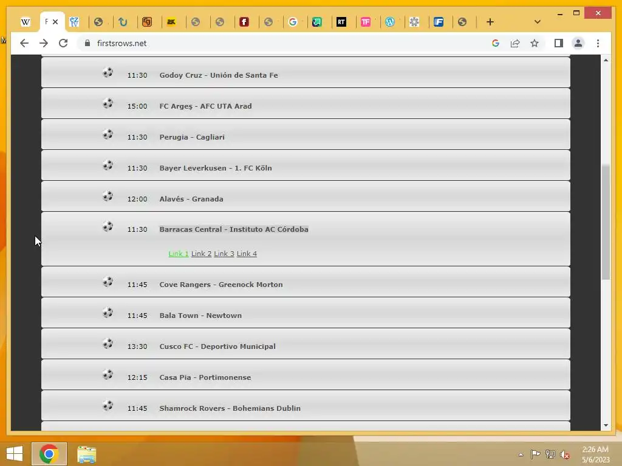Viewport: 622px width, 466px height.
Task: Click the soccer ball icon for Shamrock Rovers
Action: coord(108,405)
